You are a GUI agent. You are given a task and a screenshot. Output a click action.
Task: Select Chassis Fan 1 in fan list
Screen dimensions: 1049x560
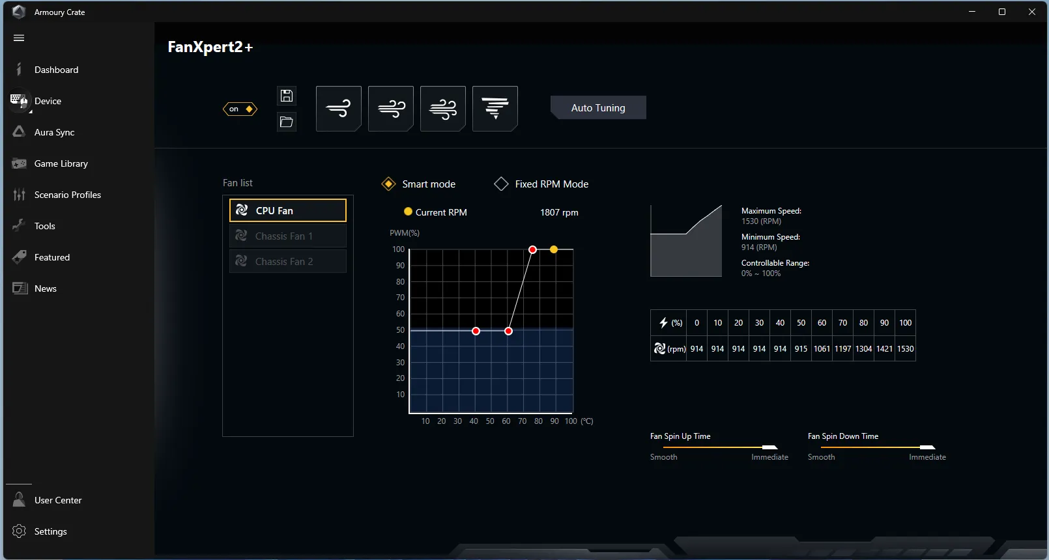click(287, 236)
